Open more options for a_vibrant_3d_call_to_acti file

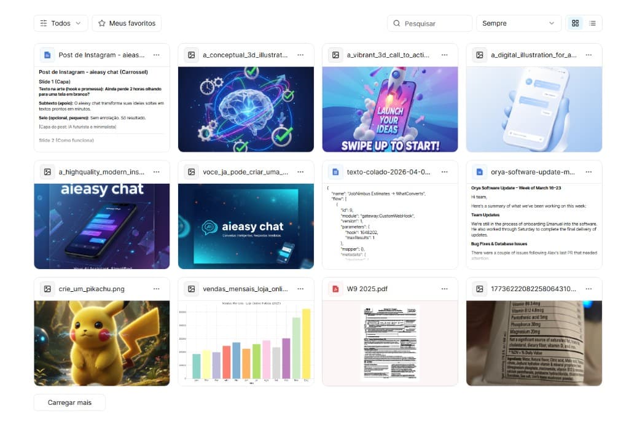click(x=445, y=55)
